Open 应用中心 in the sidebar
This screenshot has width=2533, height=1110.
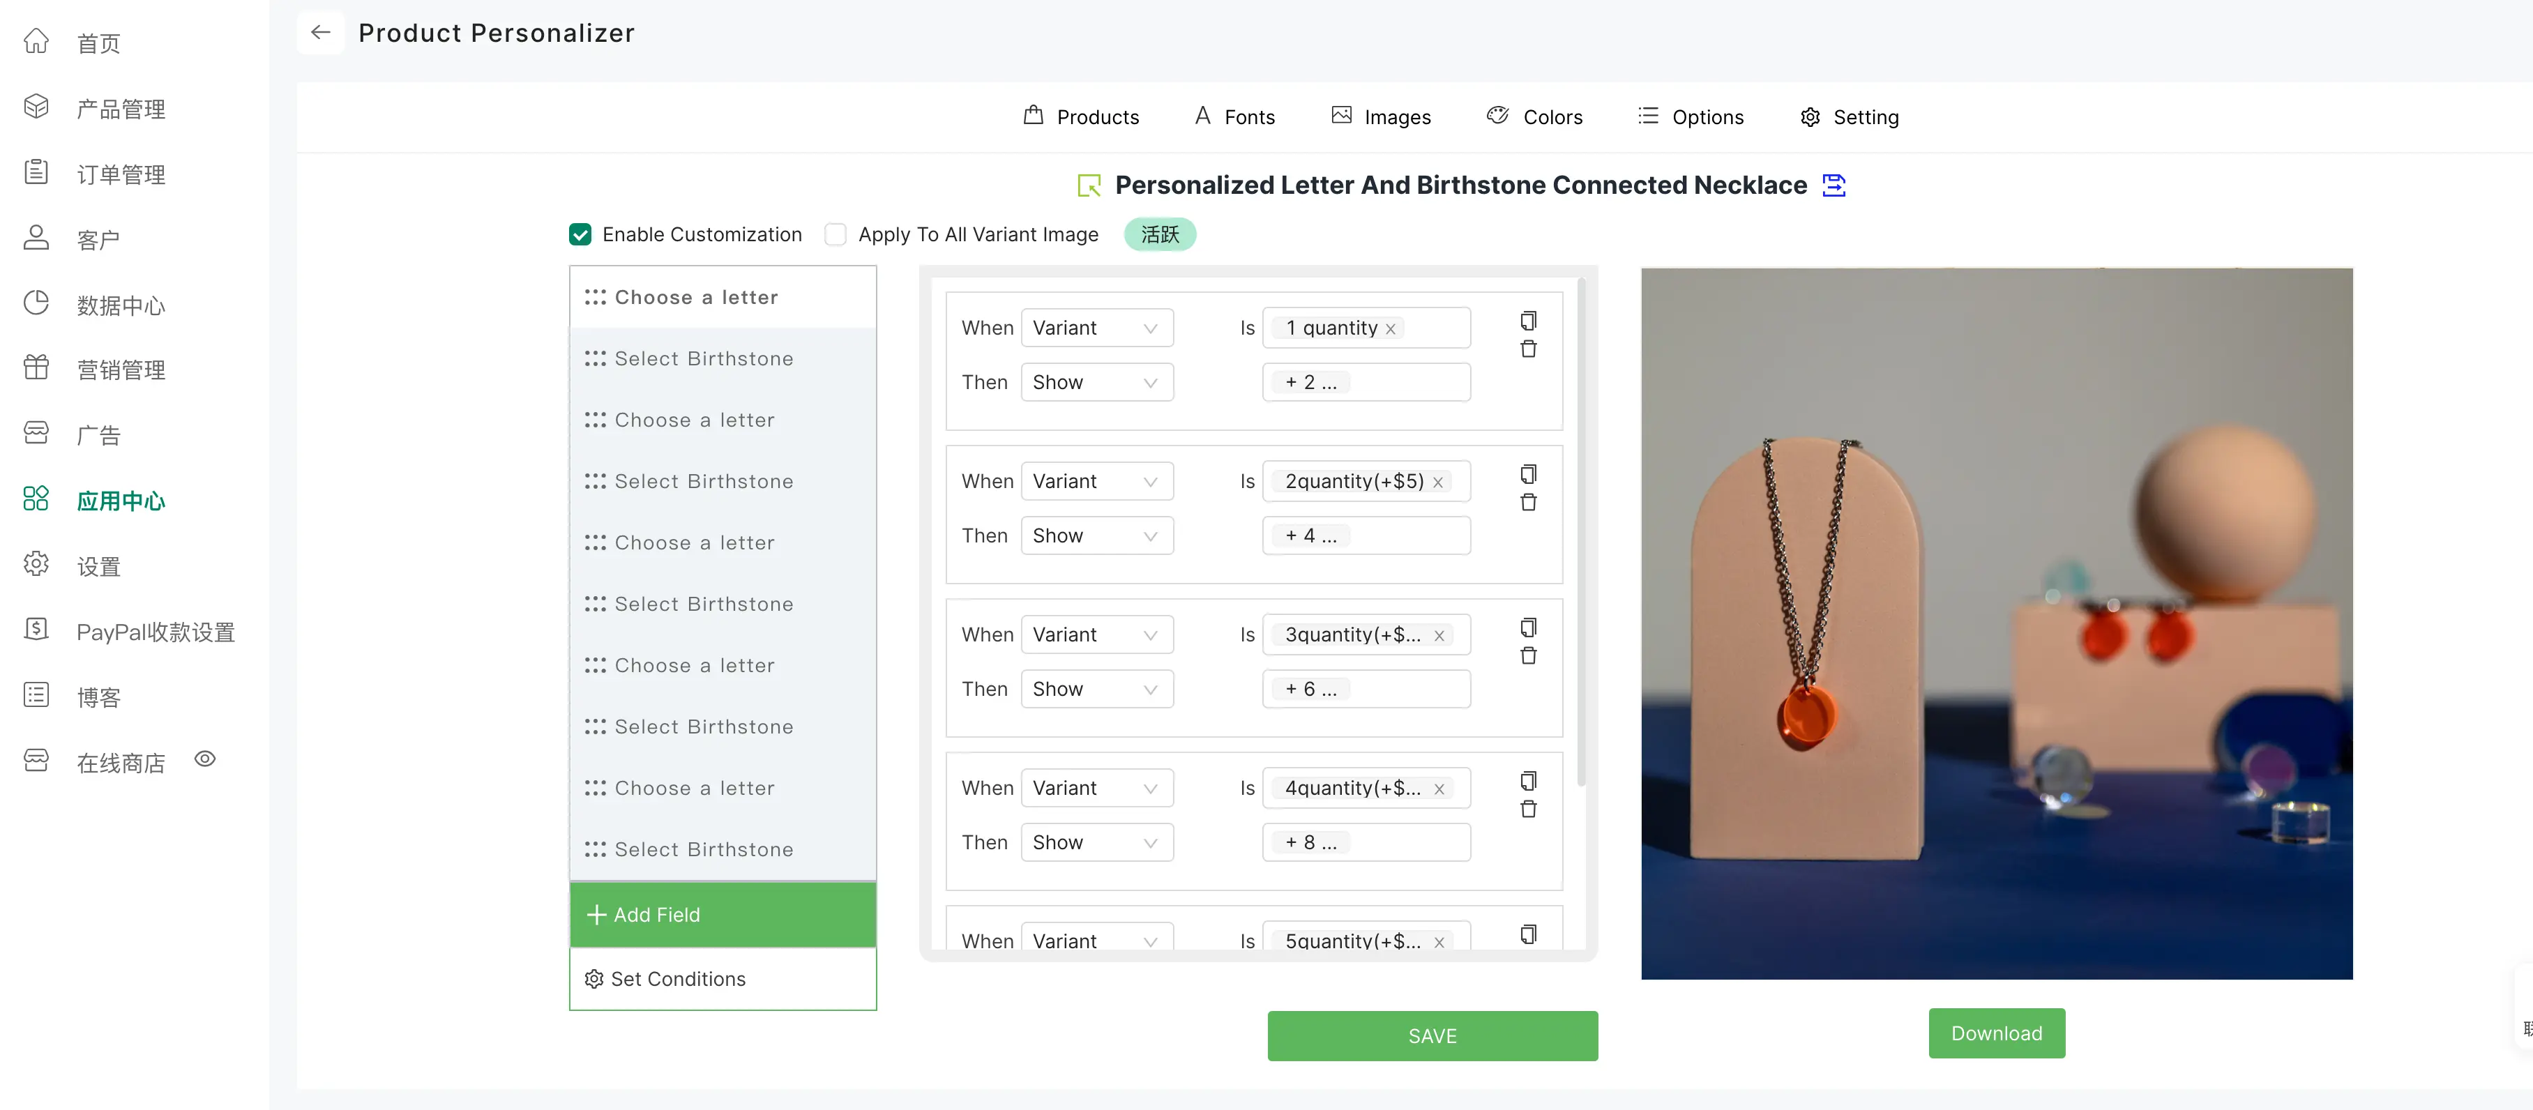click(x=120, y=501)
